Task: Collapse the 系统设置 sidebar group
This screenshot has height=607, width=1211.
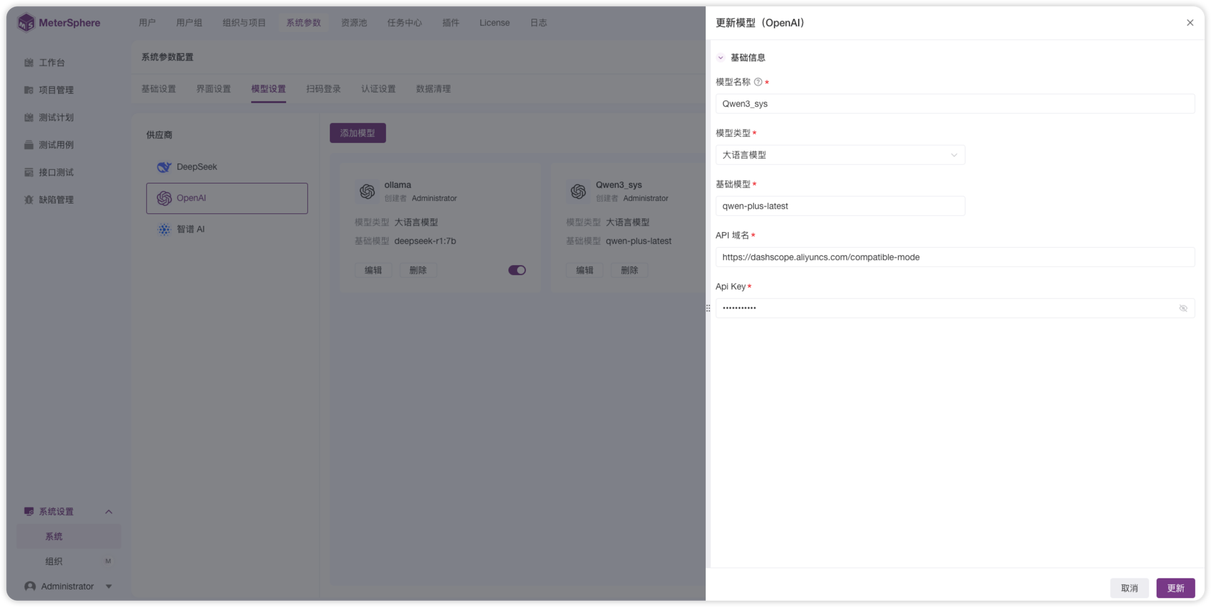Action: 109,512
